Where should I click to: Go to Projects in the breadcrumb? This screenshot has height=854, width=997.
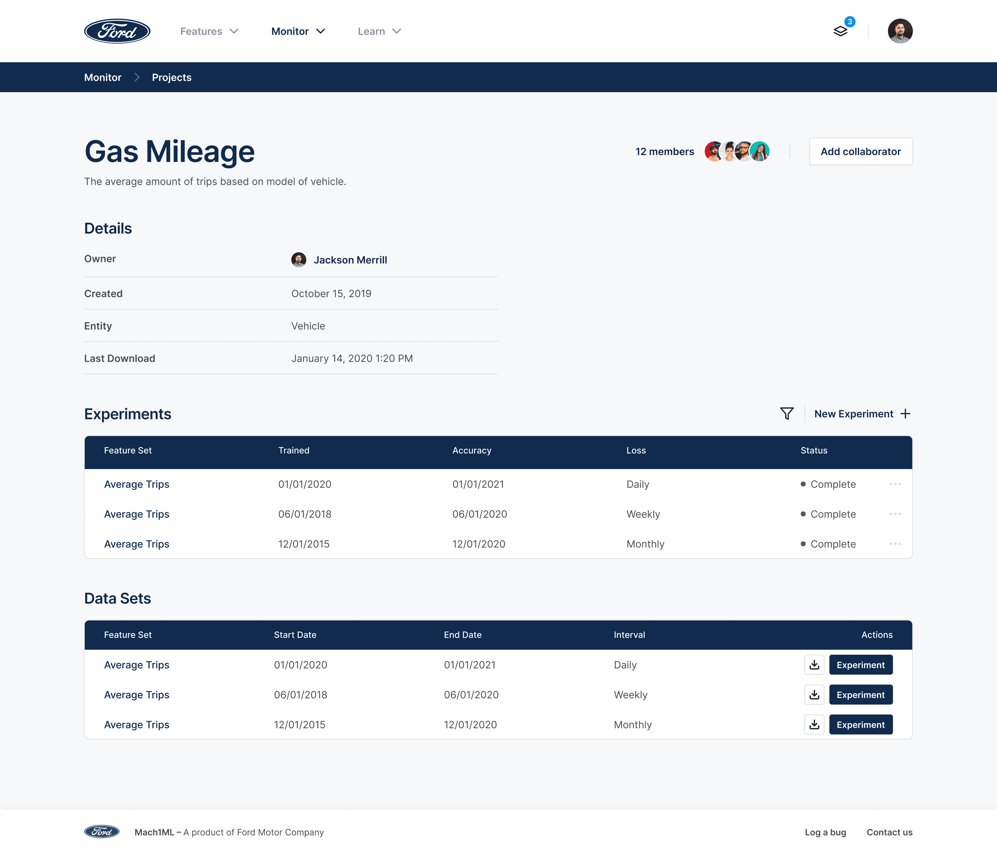[171, 77]
